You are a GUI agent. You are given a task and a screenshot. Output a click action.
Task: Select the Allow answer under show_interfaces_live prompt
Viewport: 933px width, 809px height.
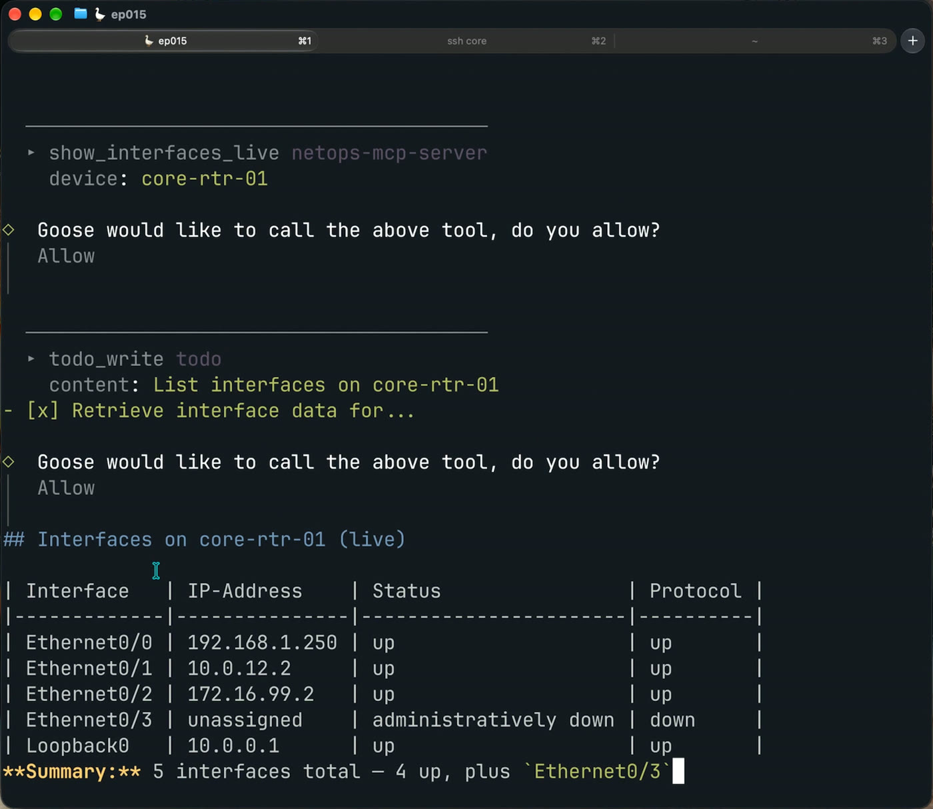(x=66, y=256)
